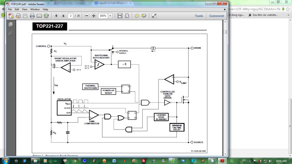Screen dimensions: 292x164
Task: Click the 103% zoom value field
Action: [x=103, y=16]
